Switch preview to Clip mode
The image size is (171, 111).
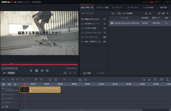pyautogui.click(x=4, y=73)
